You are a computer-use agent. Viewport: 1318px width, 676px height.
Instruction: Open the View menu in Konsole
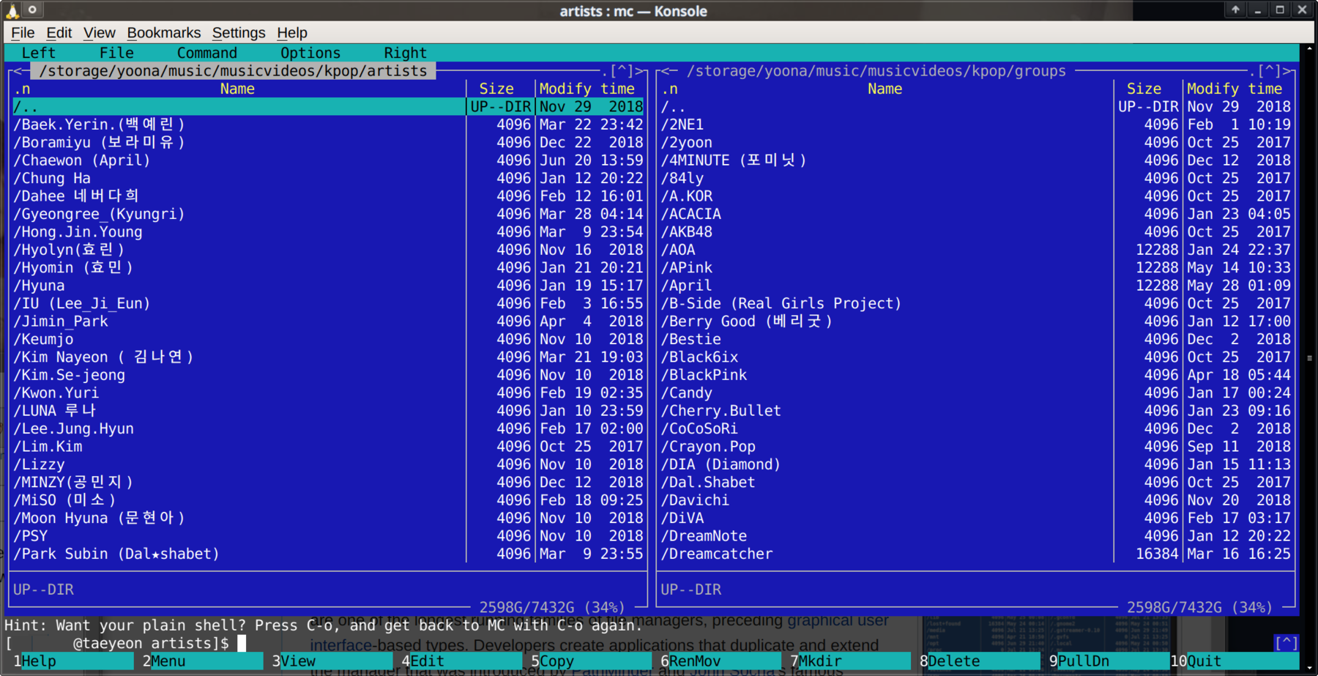pyautogui.click(x=99, y=33)
